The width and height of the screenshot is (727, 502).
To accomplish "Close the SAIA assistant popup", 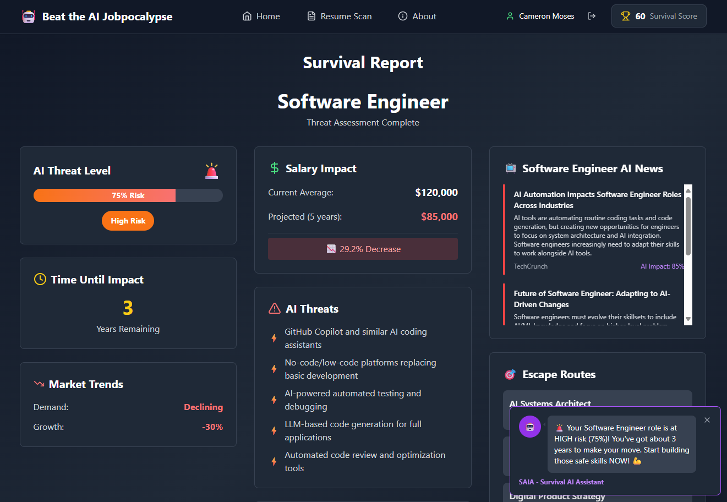I will click(707, 420).
